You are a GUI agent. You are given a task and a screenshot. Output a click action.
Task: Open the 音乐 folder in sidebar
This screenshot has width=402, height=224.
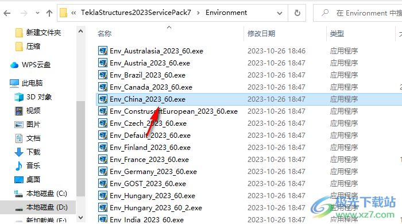pyautogui.click(x=28, y=166)
